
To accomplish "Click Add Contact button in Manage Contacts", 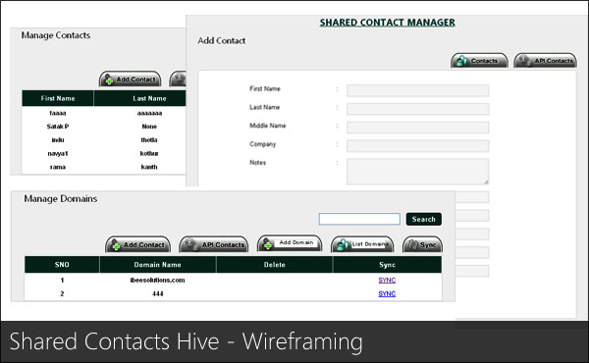I will point(130,79).
